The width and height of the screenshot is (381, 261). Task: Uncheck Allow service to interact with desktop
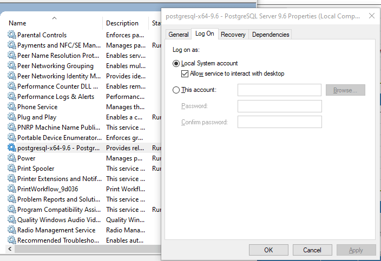pyautogui.click(x=185, y=73)
